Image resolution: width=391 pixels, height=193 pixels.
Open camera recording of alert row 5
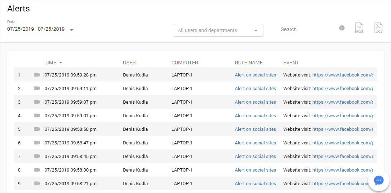click(37, 129)
